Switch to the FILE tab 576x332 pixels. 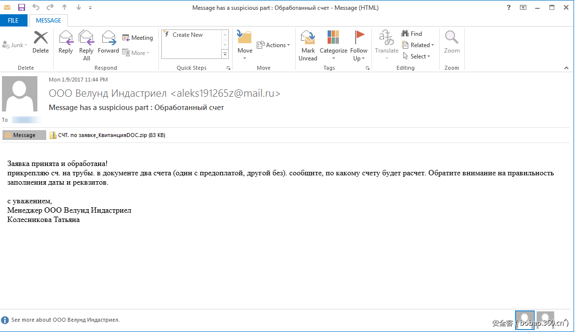pyautogui.click(x=14, y=20)
